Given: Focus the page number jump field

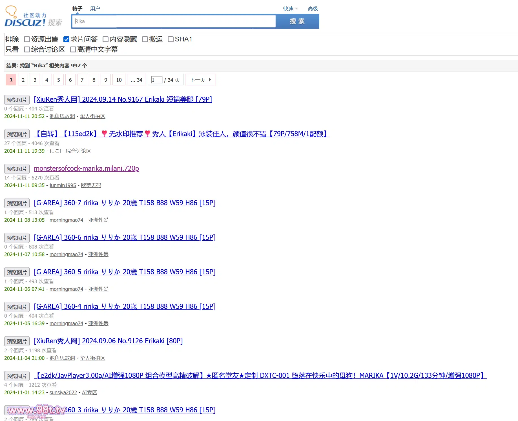Looking at the screenshot, I should [x=157, y=80].
